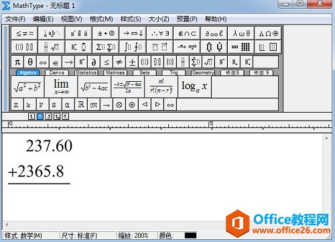Select the center-justified tab stop
The height and width of the screenshot is (242, 335).
click(40, 117)
